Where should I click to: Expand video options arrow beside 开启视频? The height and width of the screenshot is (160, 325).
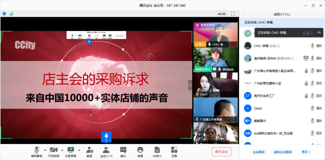[62, 150]
